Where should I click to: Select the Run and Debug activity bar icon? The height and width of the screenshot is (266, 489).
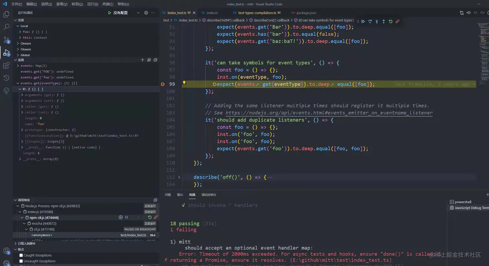click(x=6, y=52)
